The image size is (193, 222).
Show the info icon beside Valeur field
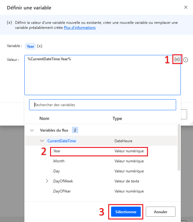click(185, 60)
